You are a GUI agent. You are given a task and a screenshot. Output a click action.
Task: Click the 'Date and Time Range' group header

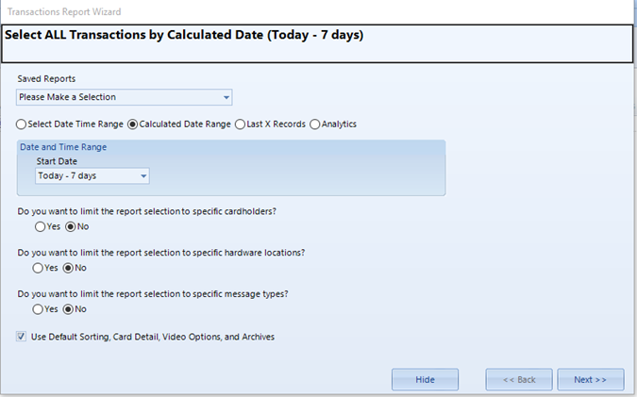[63, 147]
